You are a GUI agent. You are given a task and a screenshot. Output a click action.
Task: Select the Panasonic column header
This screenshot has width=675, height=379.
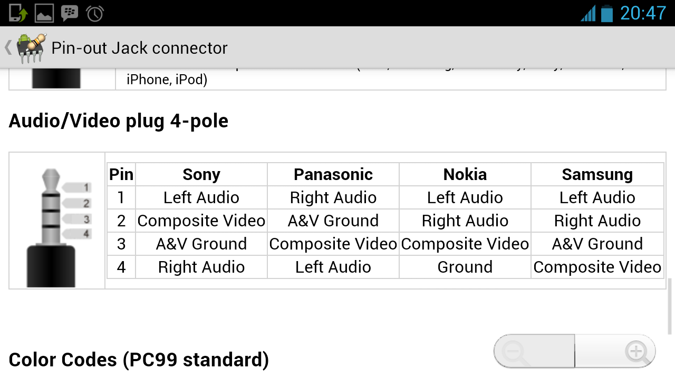pos(333,174)
